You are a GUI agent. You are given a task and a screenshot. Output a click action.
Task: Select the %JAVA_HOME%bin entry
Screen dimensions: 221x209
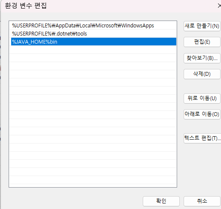click(x=94, y=42)
